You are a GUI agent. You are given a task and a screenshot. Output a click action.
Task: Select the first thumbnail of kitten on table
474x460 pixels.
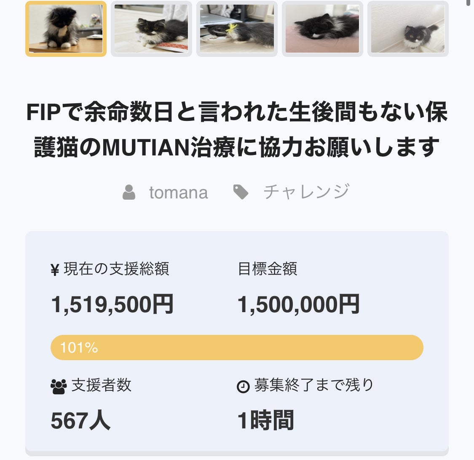(66, 29)
